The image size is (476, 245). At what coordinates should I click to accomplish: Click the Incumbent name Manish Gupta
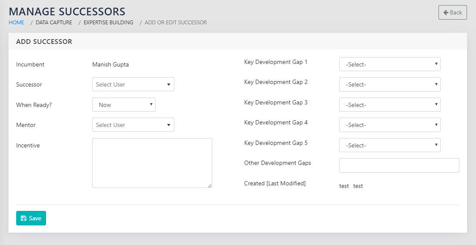(110, 65)
